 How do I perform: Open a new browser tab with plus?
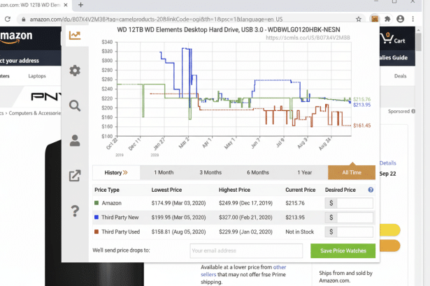(80, 5)
